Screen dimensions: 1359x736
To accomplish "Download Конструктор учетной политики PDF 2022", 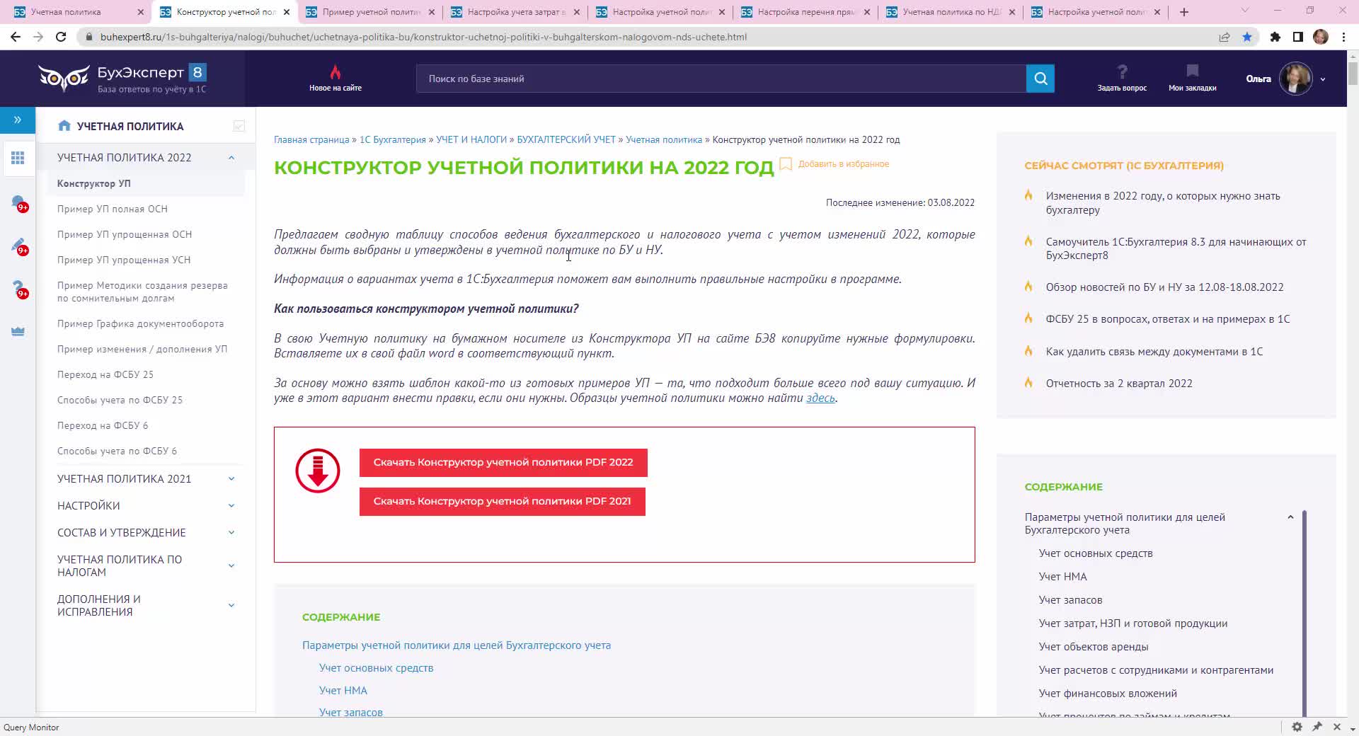I will click(503, 462).
